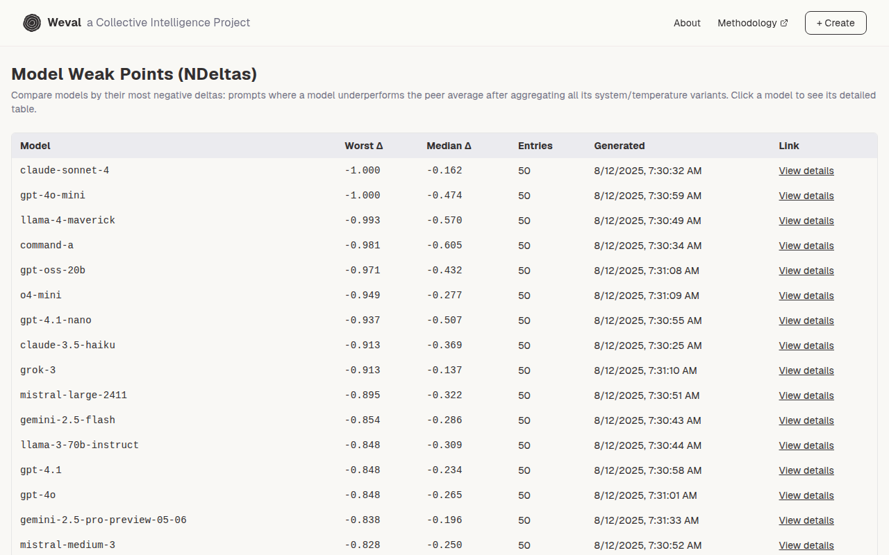Select the claude-3.5-haiku model name

click(x=67, y=345)
